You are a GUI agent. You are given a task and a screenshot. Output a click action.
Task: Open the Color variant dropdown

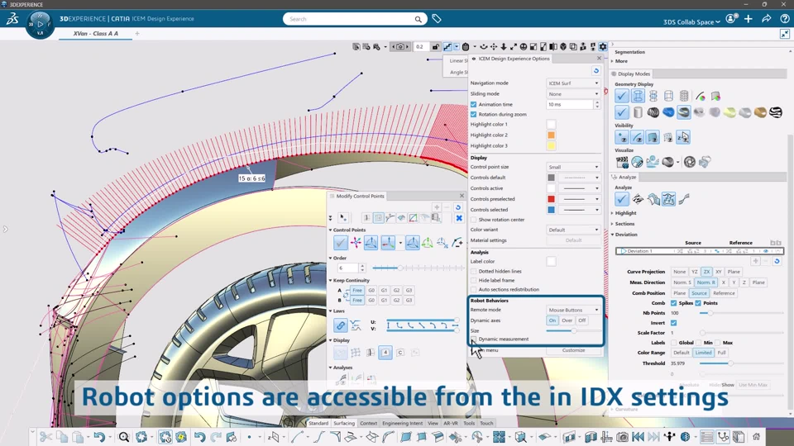(x=573, y=230)
